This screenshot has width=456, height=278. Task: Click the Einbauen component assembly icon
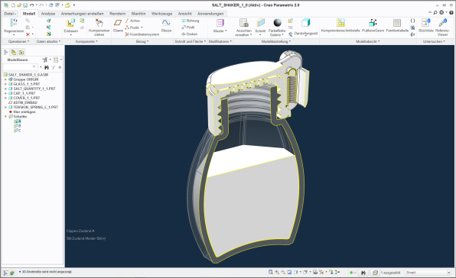coord(70,23)
